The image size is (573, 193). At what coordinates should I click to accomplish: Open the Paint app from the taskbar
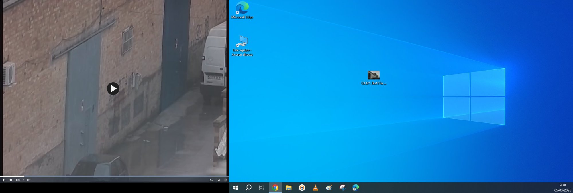point(329,188)
